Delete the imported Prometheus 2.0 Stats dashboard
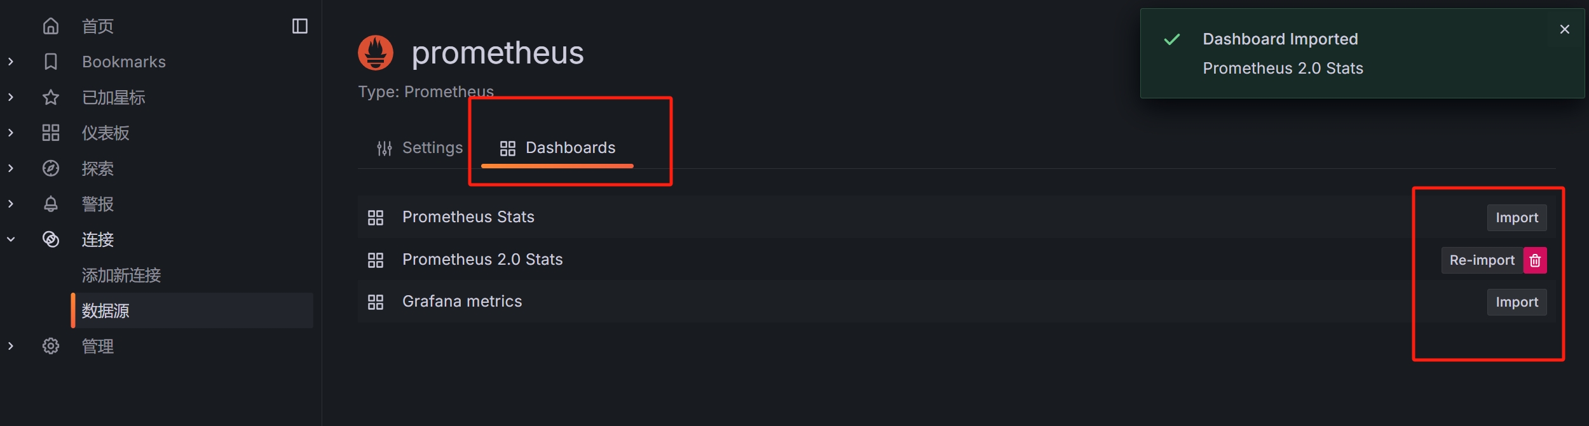Screen dimensions: 1589x426 click(1535, 260)
